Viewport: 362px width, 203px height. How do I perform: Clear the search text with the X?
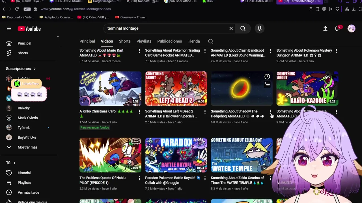pos(231,28)
